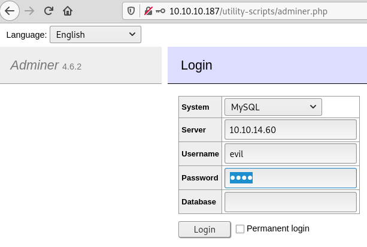Open the browser home page icon
Viewport: 367px width, 247px height.
[68, 11]
